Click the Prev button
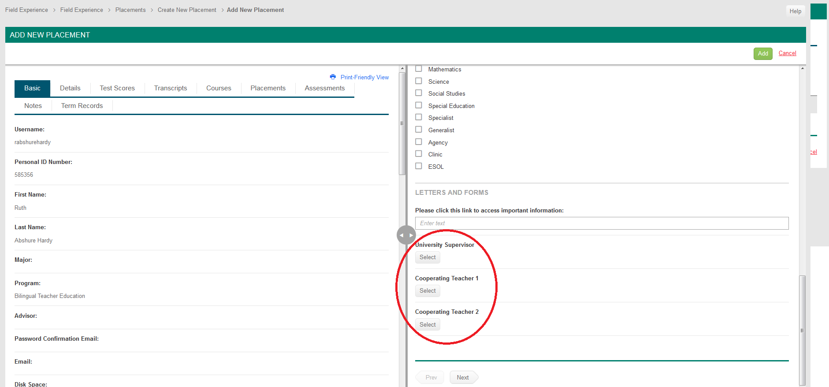Viewport: 829px width, 387px height. tap(431, 378)
